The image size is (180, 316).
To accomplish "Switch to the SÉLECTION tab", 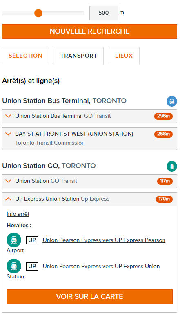I will (x=25, y=56).
